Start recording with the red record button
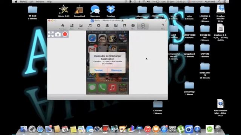Image resolution: width=241 pixels, height=135 pixels. coord(65,34)
